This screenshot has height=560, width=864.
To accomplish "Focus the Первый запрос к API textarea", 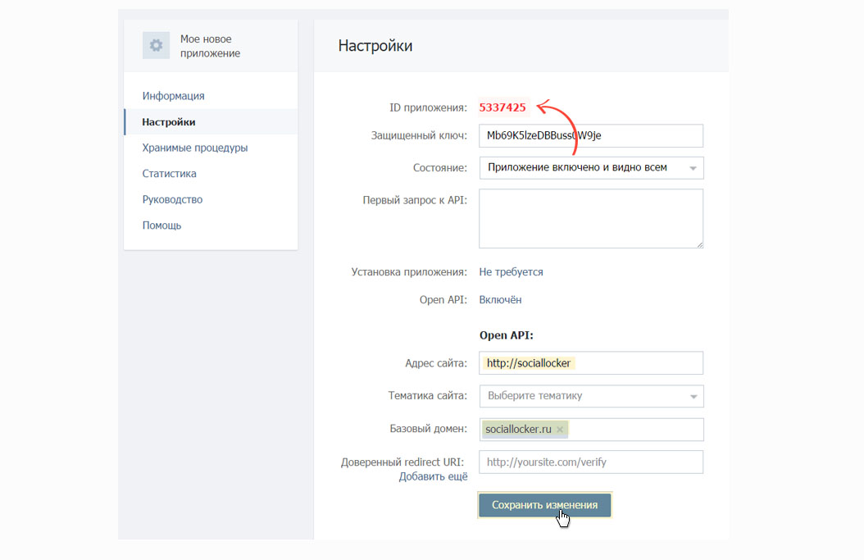I will tap(591, 218).
